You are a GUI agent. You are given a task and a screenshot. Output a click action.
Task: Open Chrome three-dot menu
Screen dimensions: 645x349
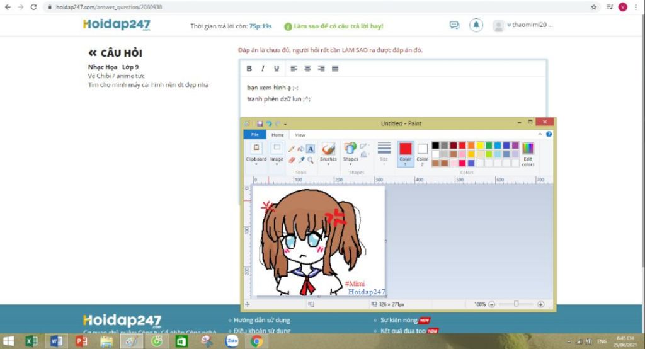(636, 7)
